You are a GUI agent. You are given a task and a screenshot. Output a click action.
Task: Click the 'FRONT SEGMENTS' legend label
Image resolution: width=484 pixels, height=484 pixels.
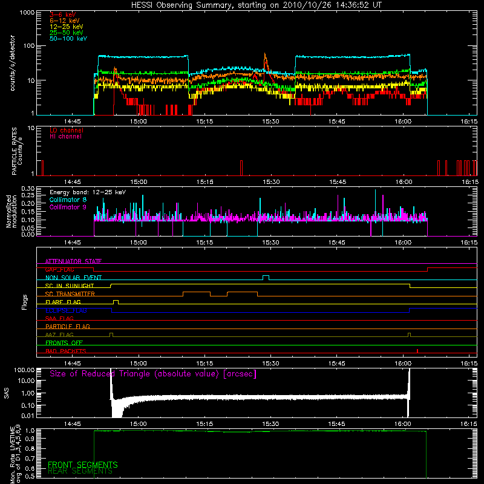coord(83,465)
